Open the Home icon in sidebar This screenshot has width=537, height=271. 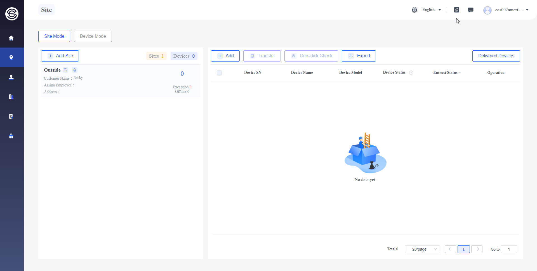(x=11, y=38)
